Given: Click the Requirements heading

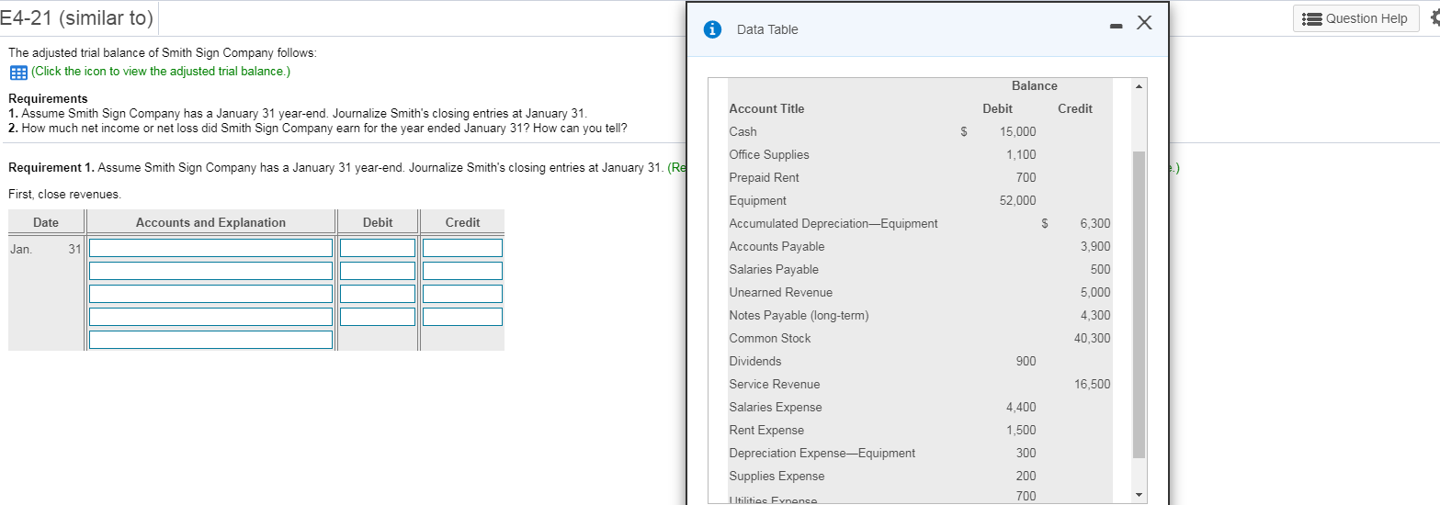Looking at the screenshot, I should (x=48, y=98).
